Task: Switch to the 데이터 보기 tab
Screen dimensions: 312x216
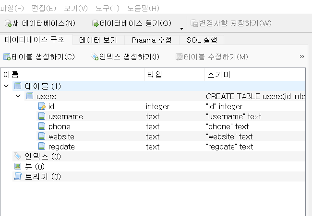Action: (x=98, y=40)
